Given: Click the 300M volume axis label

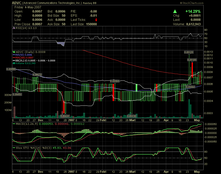Looking at the screenshot, I should (x=8, y=95).
